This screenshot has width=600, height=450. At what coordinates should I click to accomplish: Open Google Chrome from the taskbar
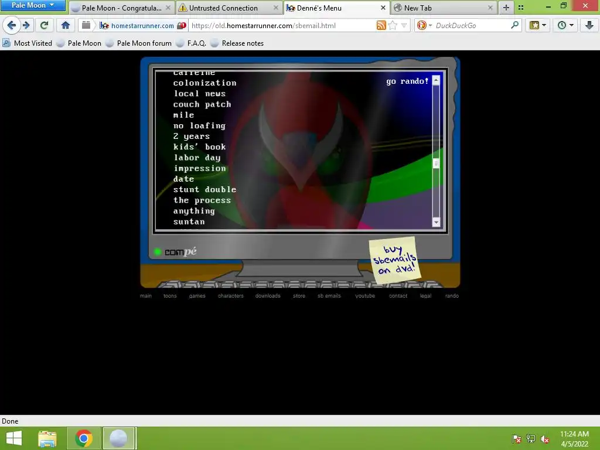[x=84, y=438]
